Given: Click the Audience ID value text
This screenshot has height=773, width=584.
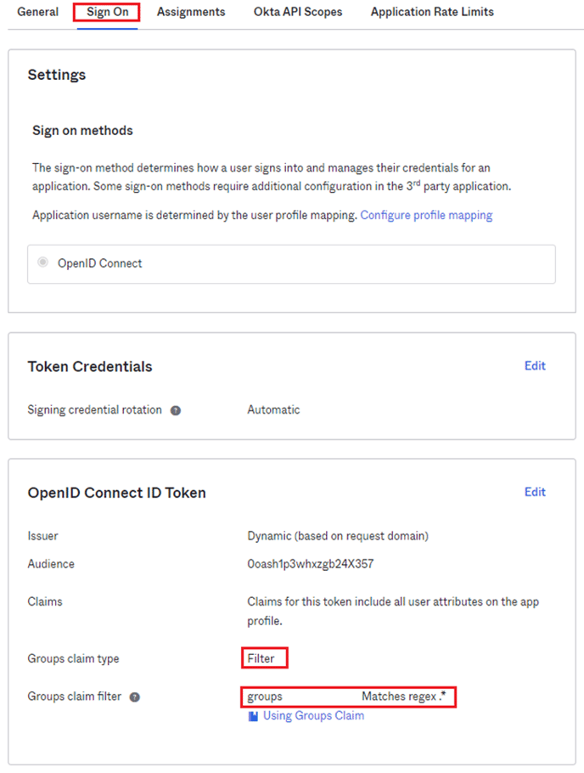Looking at the screenshot, I should pos(311,563).
